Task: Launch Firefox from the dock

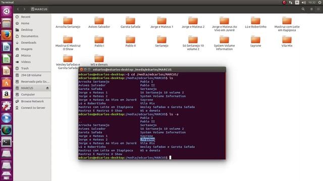Action: point(7,35)
